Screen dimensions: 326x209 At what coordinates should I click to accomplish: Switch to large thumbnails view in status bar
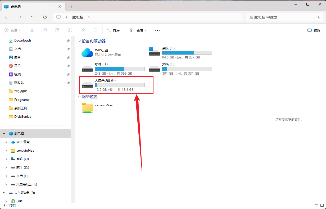322,206
